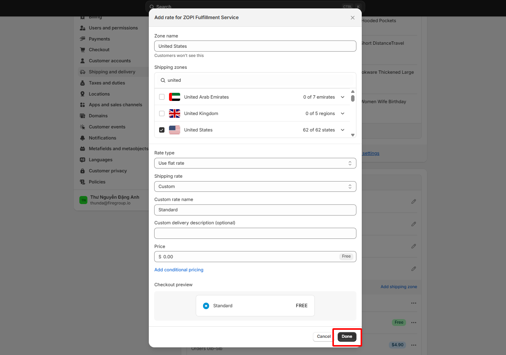Check the United Arab Emirates checkbox
This screenshot has width=506, height=355.
[162, 97]
